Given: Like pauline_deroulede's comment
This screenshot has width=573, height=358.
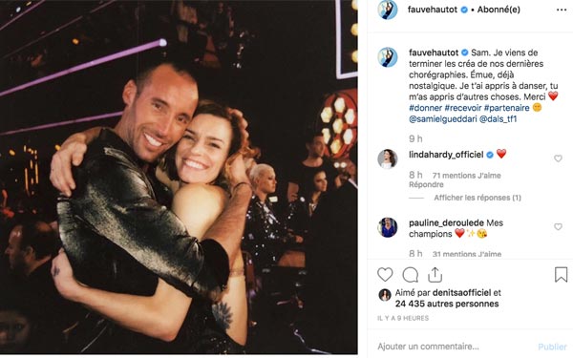Looking at the screenshot, I should tap(558, 226).
